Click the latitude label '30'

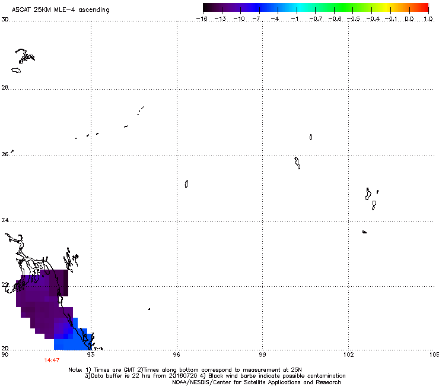point(5,20)
